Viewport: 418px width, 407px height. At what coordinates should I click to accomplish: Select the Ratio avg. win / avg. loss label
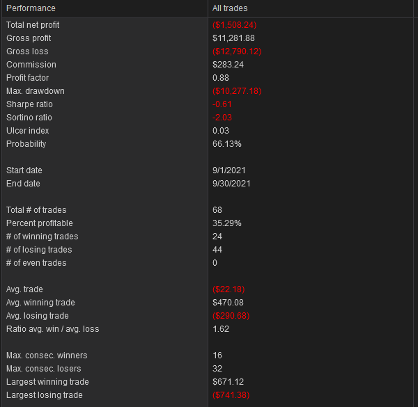(x=52, y=329)
